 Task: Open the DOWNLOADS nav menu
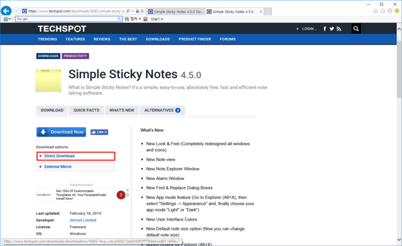(x=158, y=39)
